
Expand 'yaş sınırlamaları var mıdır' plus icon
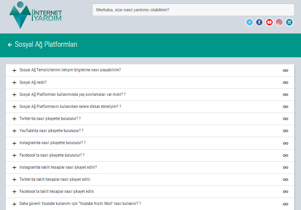pyautogui.click(x=14, y=95)
